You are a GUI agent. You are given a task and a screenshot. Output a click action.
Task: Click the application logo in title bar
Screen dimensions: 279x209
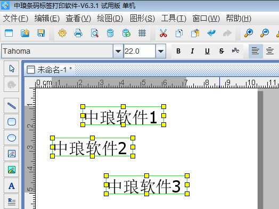click(5, 5)
